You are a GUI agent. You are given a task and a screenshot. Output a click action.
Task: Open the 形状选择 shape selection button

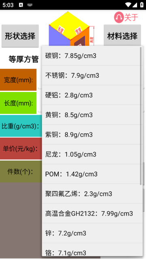[20, 36]
